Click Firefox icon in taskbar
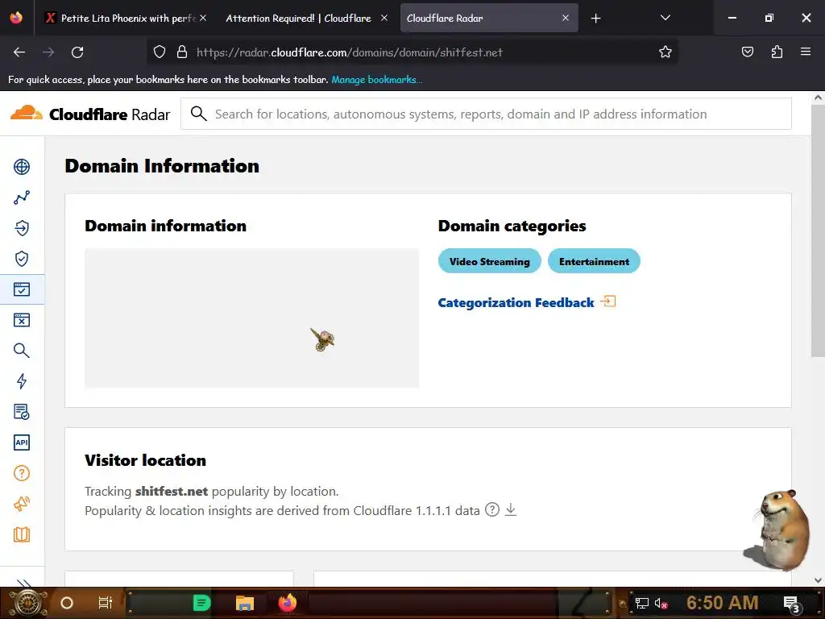This screenshot has height=619, width=825. pyautogui.click(x=288, y=603)
